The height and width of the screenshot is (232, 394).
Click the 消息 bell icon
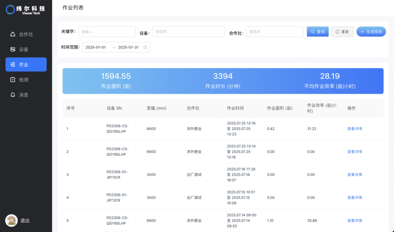point(13,94)
